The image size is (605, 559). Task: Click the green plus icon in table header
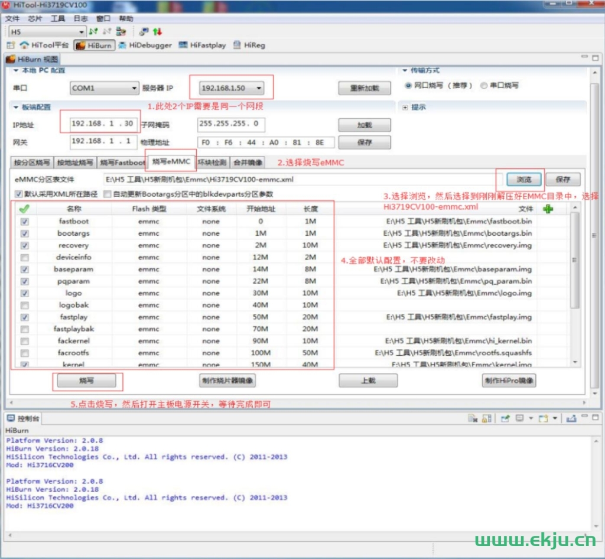point(548,209)
